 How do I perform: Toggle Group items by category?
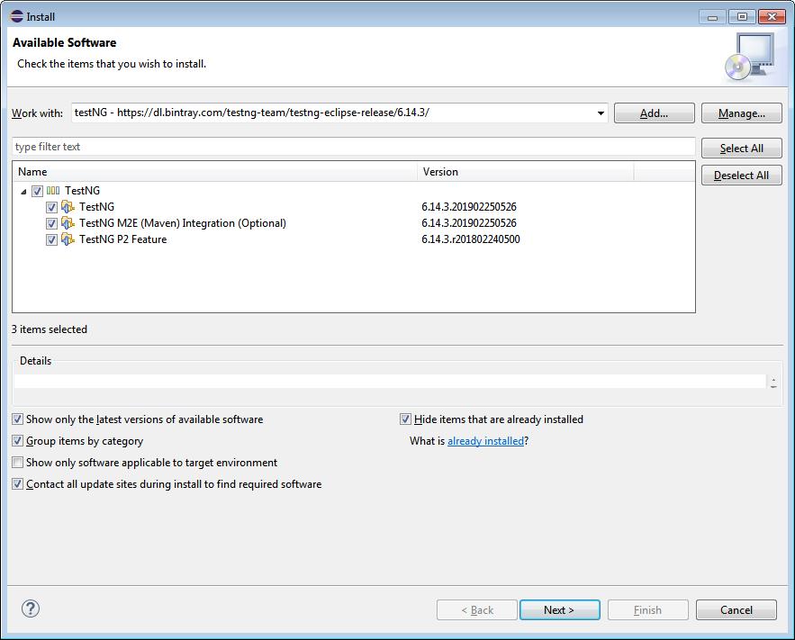tap(18, 441)
